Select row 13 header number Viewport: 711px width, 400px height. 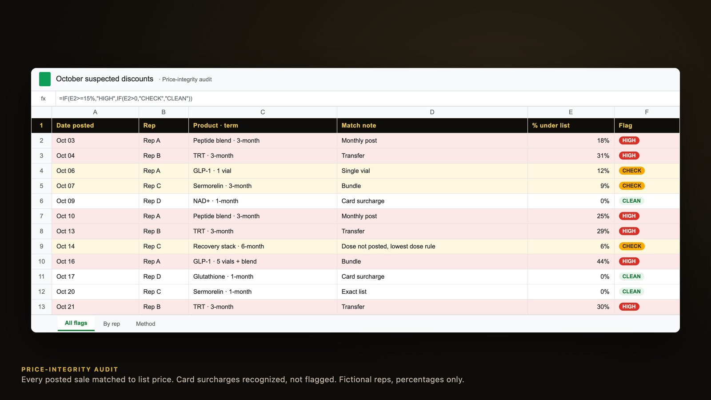click(x=41, y=307)
